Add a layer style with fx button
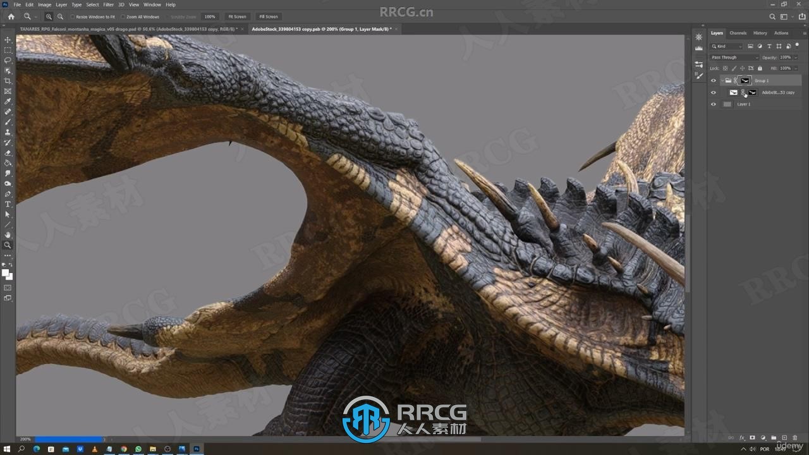This screenshot has height=455, width=809. 742,437
